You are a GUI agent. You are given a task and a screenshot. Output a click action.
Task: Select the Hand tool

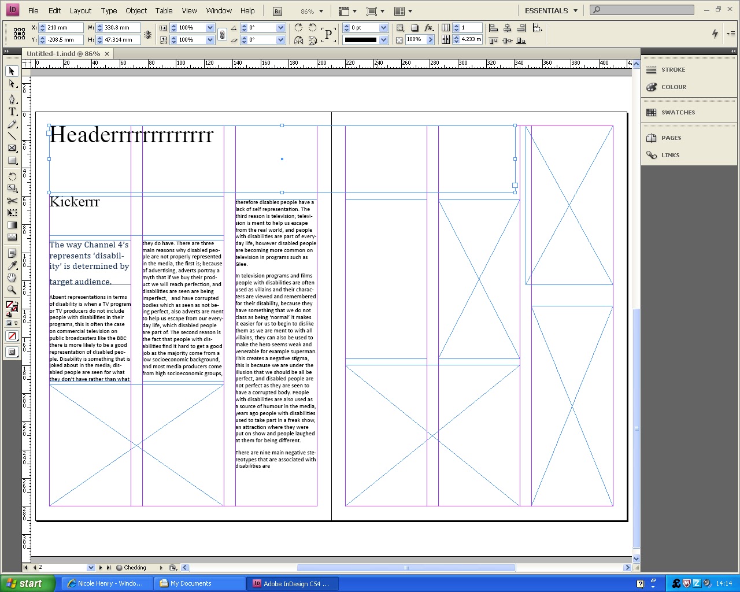12,277
